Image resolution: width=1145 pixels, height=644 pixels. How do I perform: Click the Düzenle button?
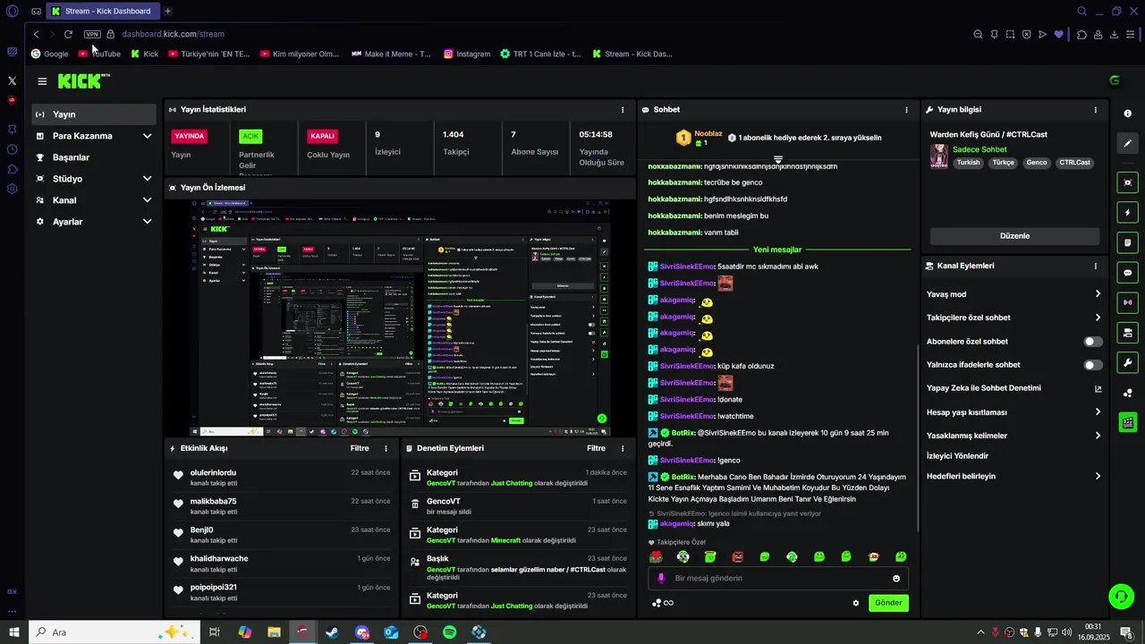1014,236
